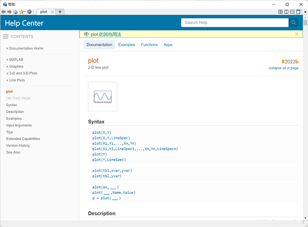Click the banner info icon
This screenshot has height=227, width=308.
(x=86, y=34)
